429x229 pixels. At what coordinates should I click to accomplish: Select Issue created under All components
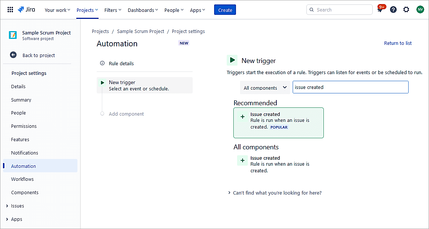(x=265, y=158)
